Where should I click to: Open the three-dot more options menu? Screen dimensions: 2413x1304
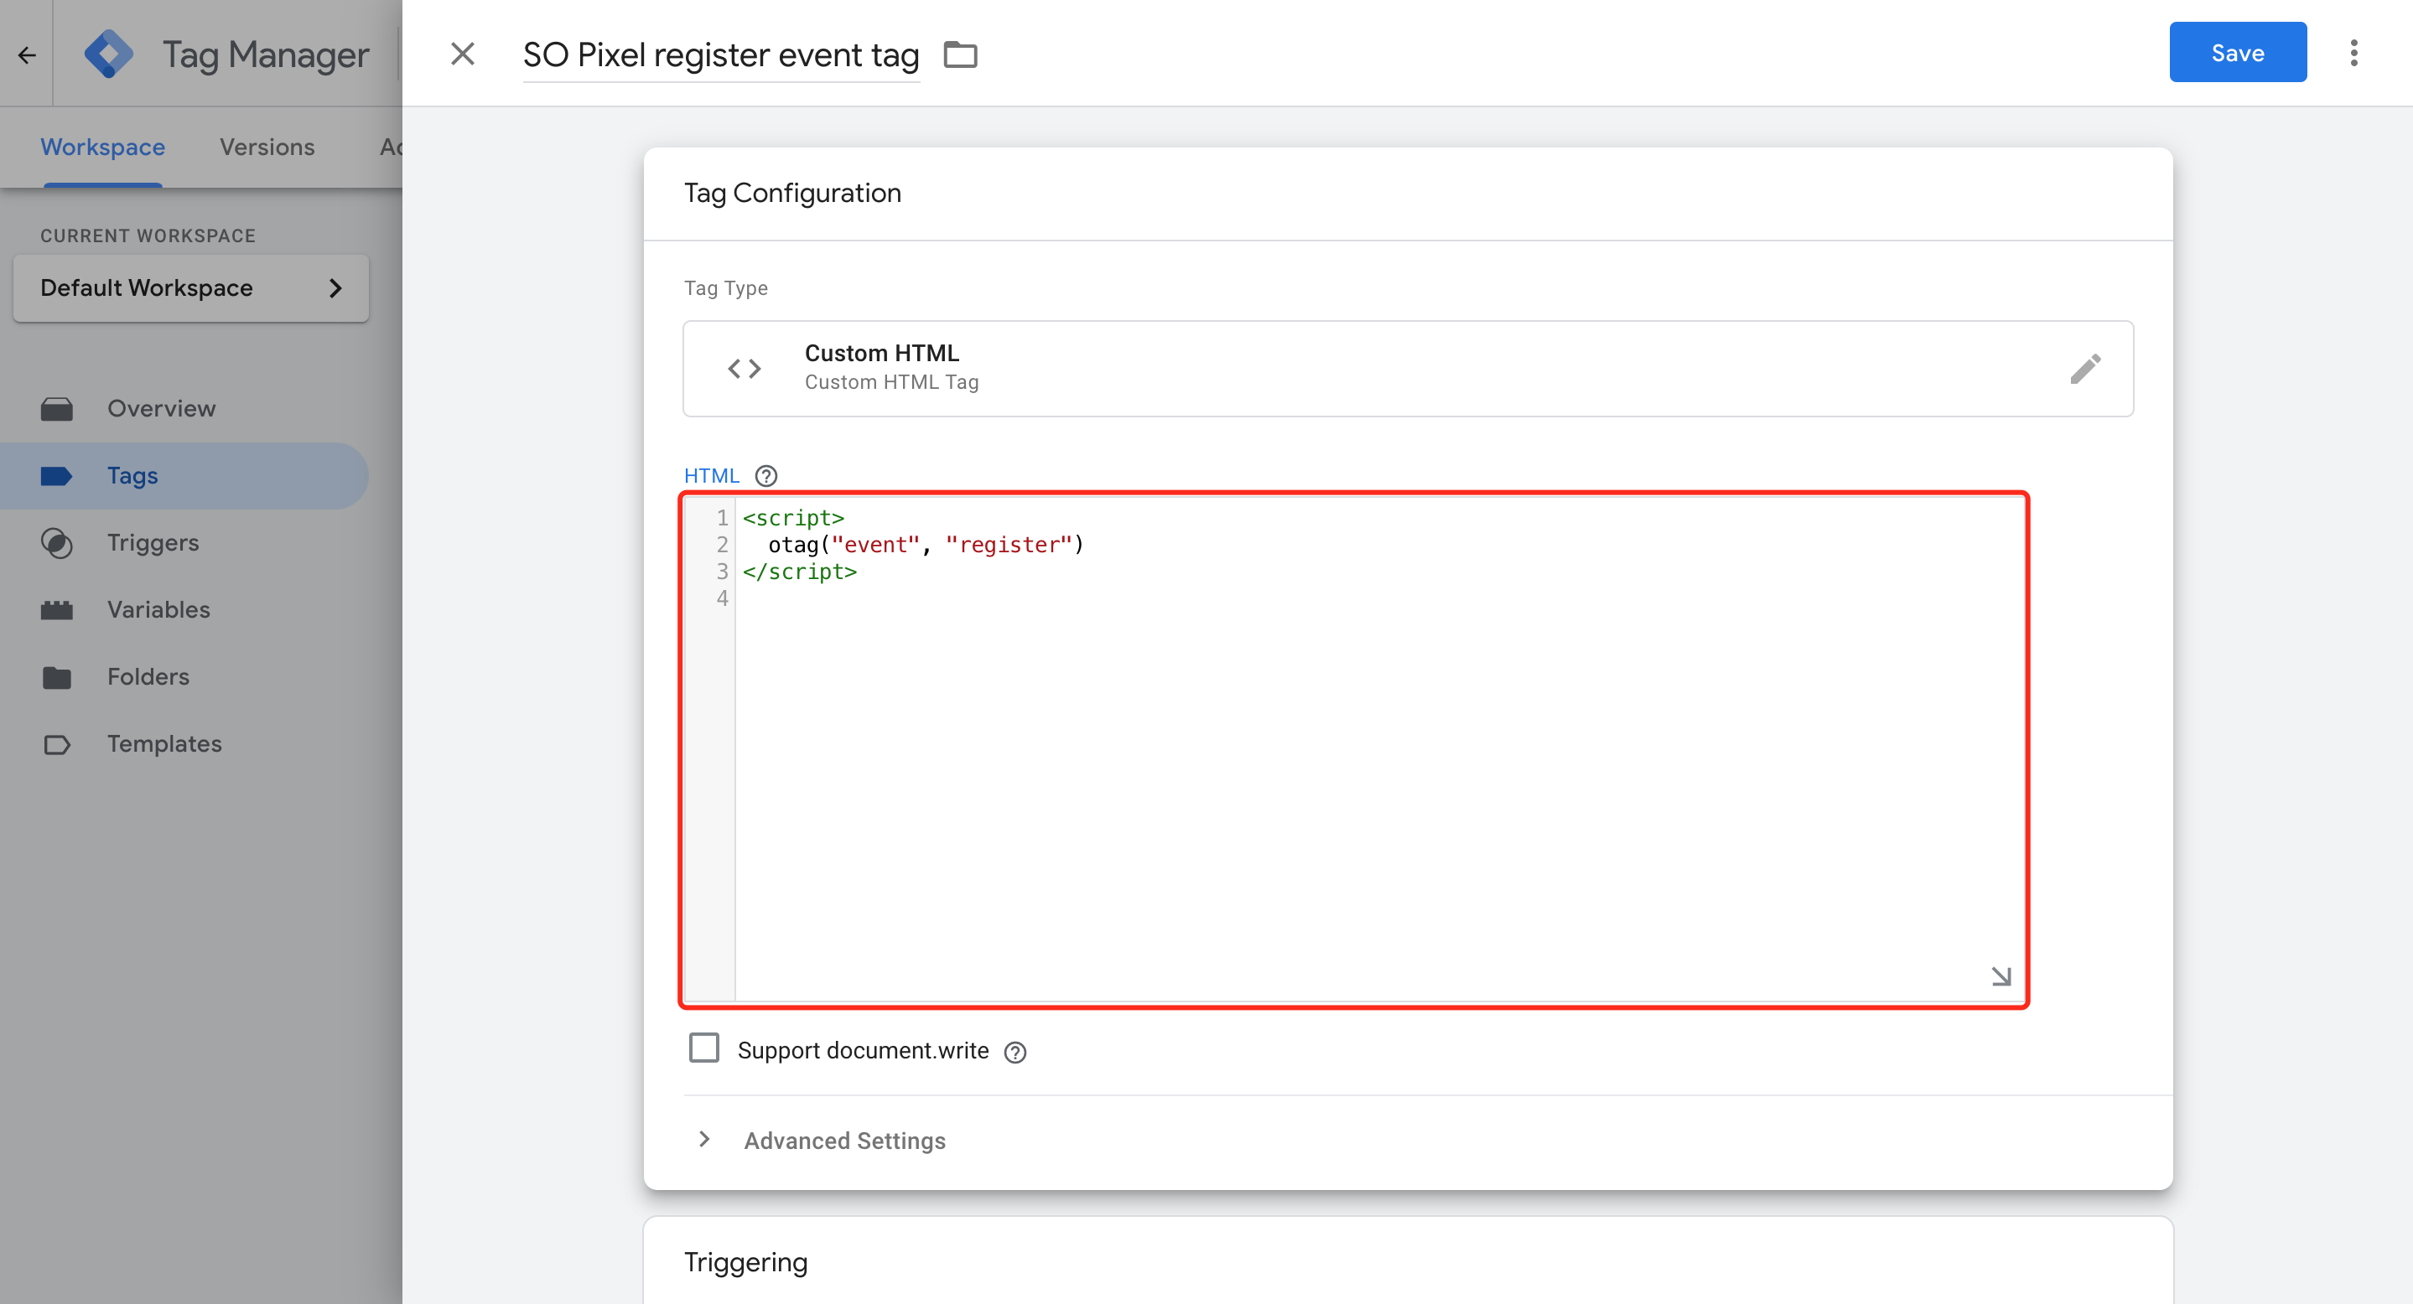click(x=2353, y=54)
